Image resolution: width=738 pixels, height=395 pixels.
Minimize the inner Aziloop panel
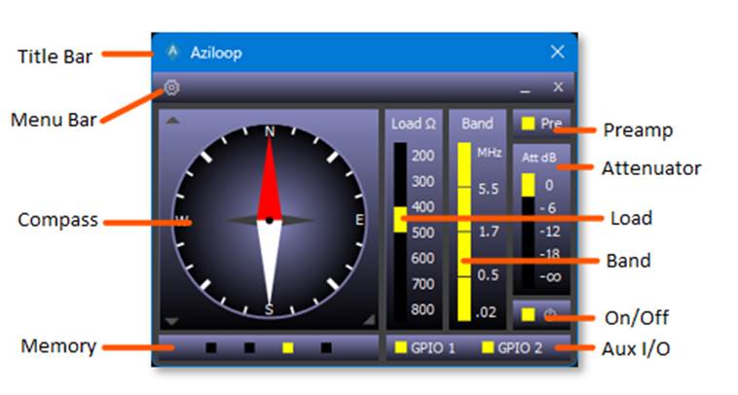click(x=526, y=88)
